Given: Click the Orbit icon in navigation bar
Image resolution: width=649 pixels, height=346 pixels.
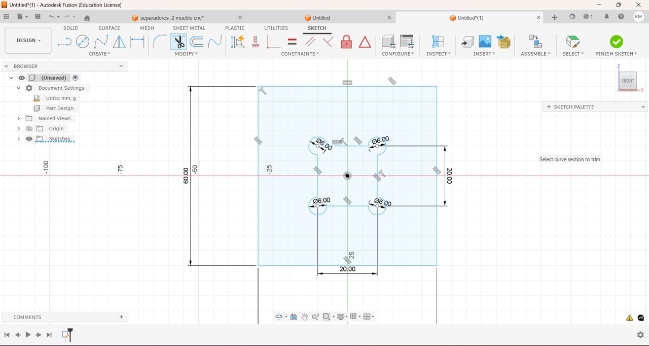Looking at the screenshot, I should pos(279,317).
